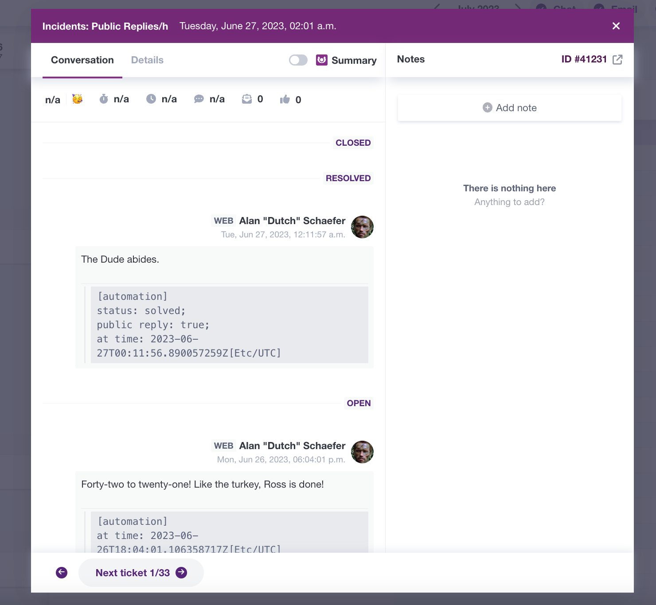This screenshot has width=656, height=605.
Task: Open ticket ID #41231 in new window
Action: [617, 59]
